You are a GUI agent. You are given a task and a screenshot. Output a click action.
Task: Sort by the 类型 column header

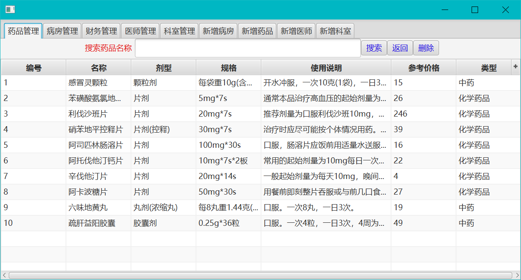488,68
